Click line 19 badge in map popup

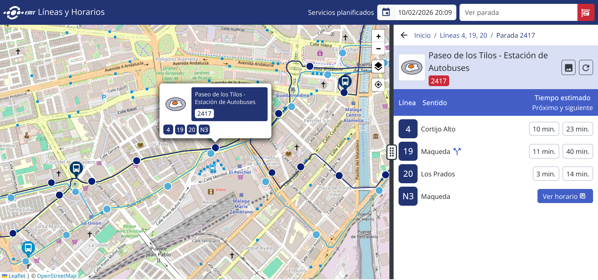click(180, 130)
